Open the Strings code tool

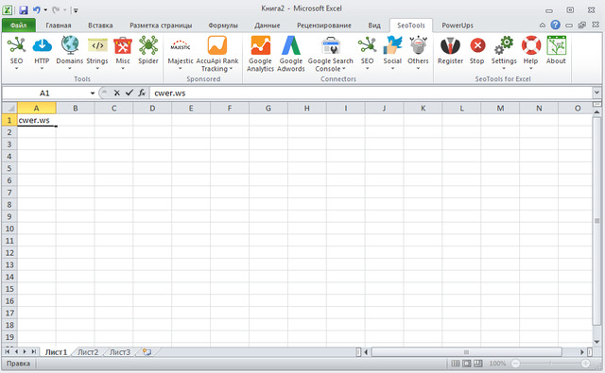tap(97, 53)
